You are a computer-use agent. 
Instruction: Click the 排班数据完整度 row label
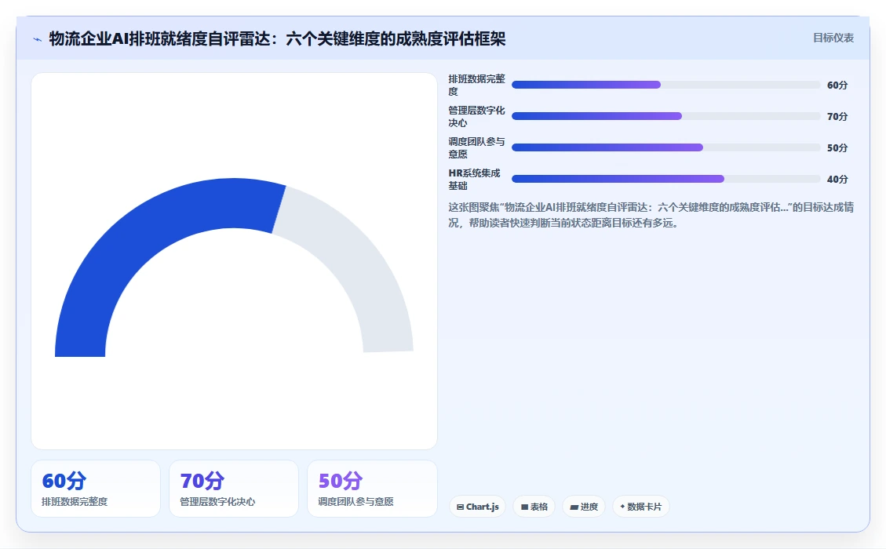tap(476, 85)
